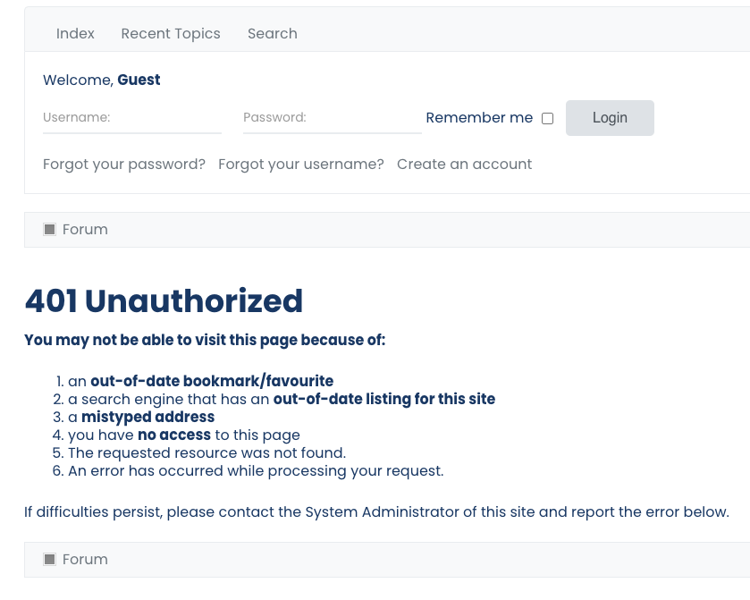Follow the Forgot your password link
This screenshot has height=600, width=750.
pos(124,165)
